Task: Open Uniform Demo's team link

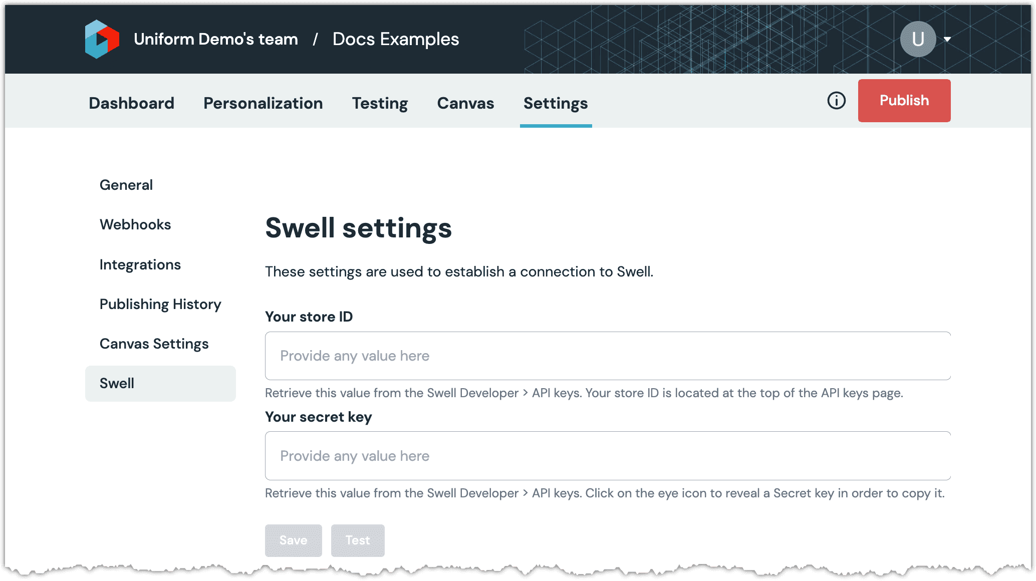Action: pyautogui.click(x=216, y=39)
